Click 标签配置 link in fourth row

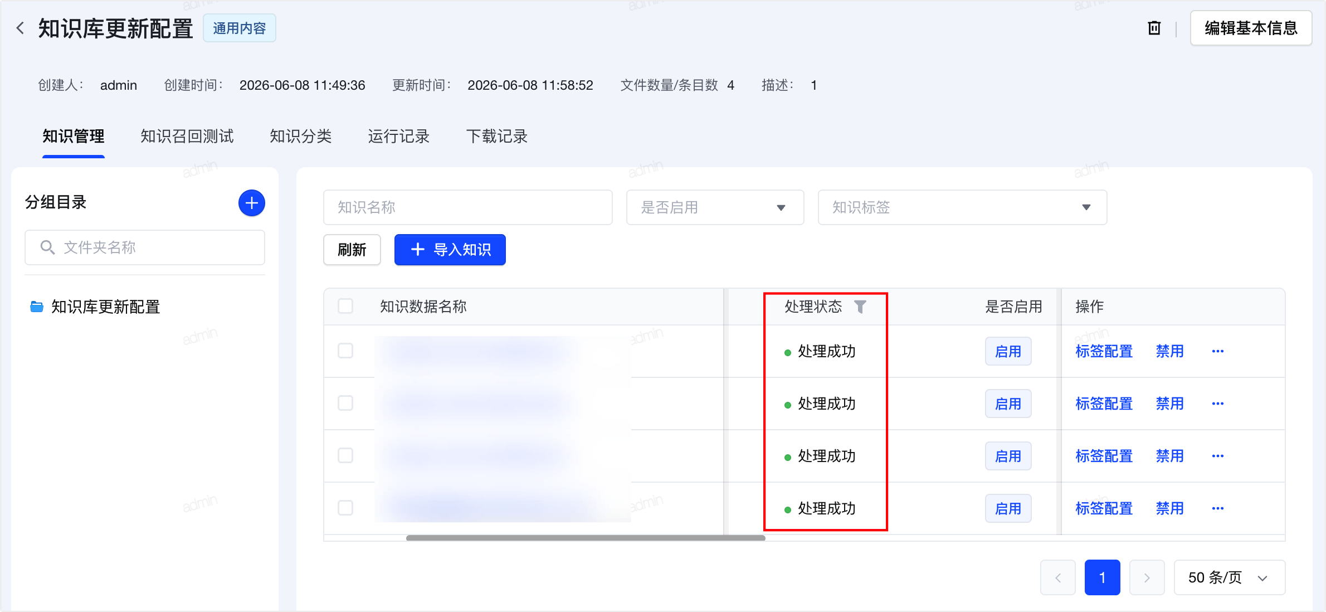pos(1104,508)
